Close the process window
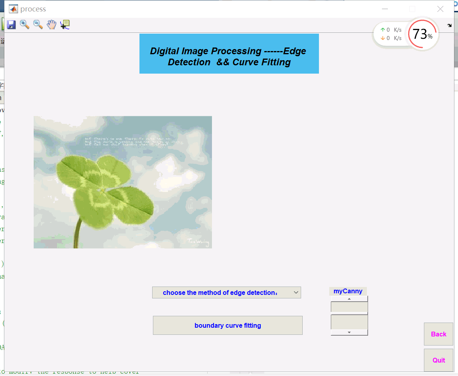 coord(440,9)
